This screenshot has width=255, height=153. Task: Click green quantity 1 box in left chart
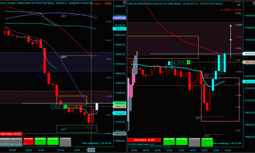click(65, 107)
